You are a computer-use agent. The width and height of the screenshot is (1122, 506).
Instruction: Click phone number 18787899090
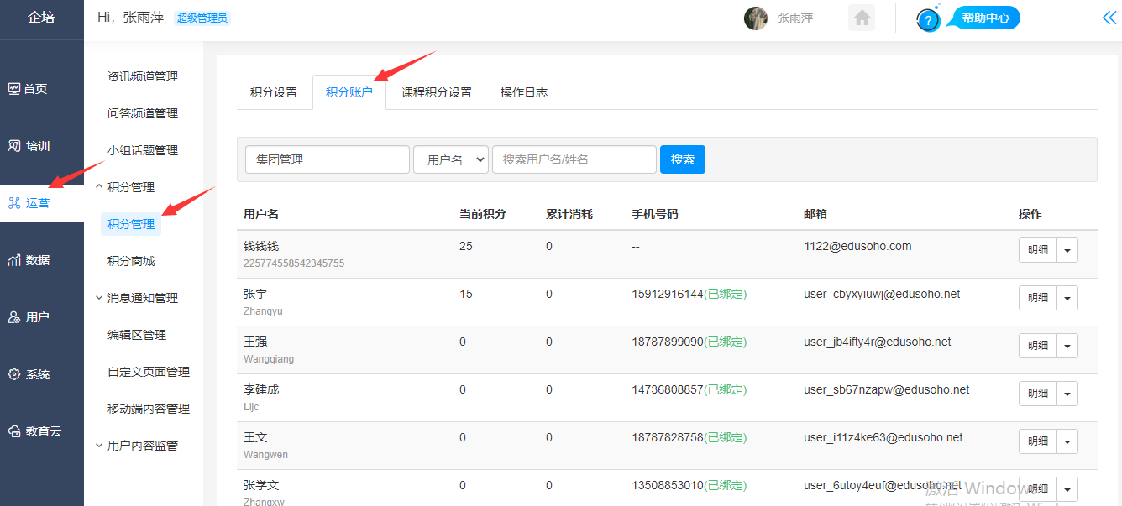coord(668,342)
